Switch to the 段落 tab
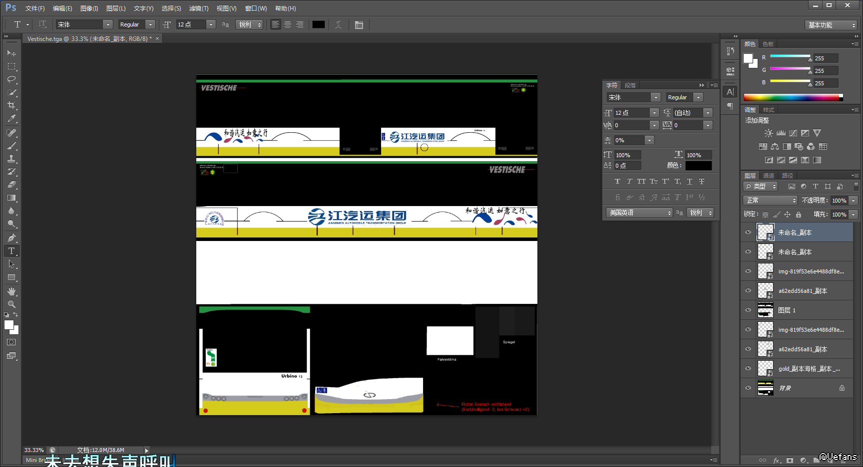Screen dimensions: 863x467 pos(630,85)
